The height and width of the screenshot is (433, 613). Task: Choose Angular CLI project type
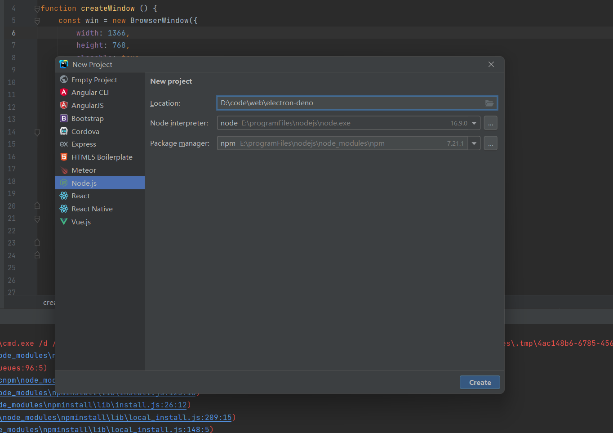point(100,92)
